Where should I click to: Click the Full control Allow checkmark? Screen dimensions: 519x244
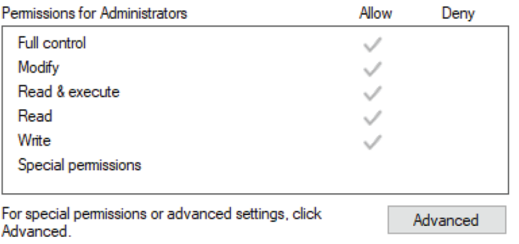[x=373, y=45]
